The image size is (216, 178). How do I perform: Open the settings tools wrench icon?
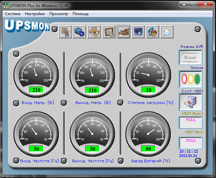[x=65, y=32]
